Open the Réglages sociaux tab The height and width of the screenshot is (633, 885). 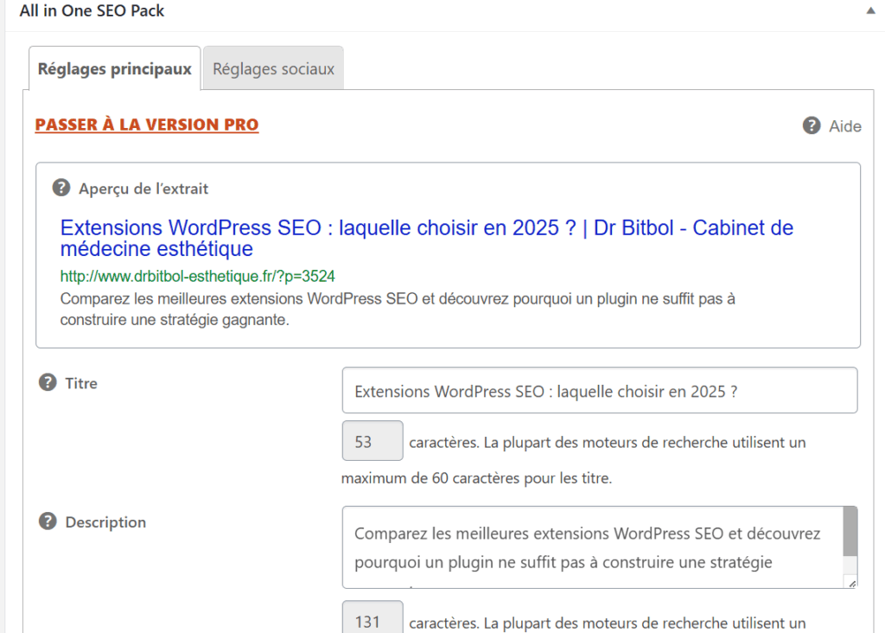273,68
